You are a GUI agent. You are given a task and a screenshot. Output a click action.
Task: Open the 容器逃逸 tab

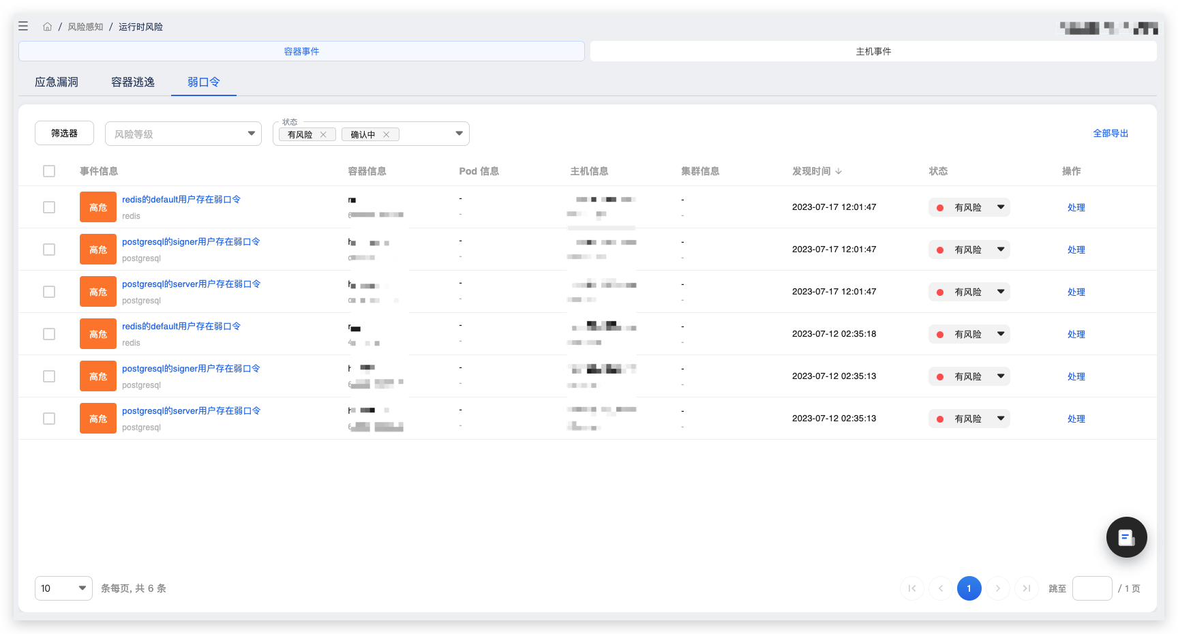coord(133,82)
